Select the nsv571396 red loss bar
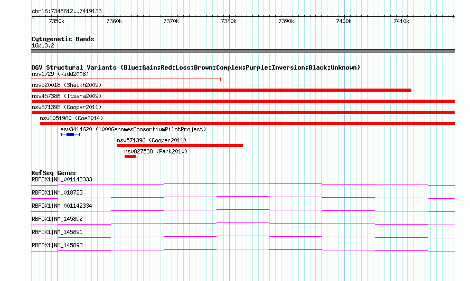The image size is (470, 281). [180, 146]
